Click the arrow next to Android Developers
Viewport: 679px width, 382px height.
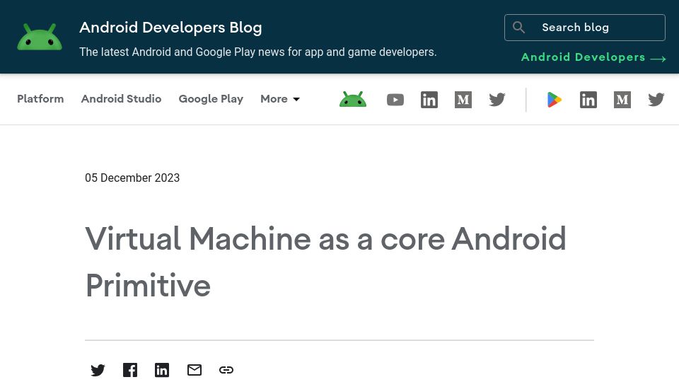pos(658,59)
